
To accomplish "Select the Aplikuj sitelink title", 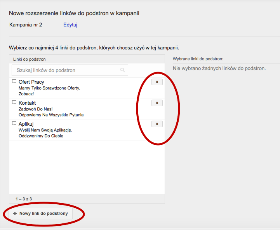I will coord(26,124).
